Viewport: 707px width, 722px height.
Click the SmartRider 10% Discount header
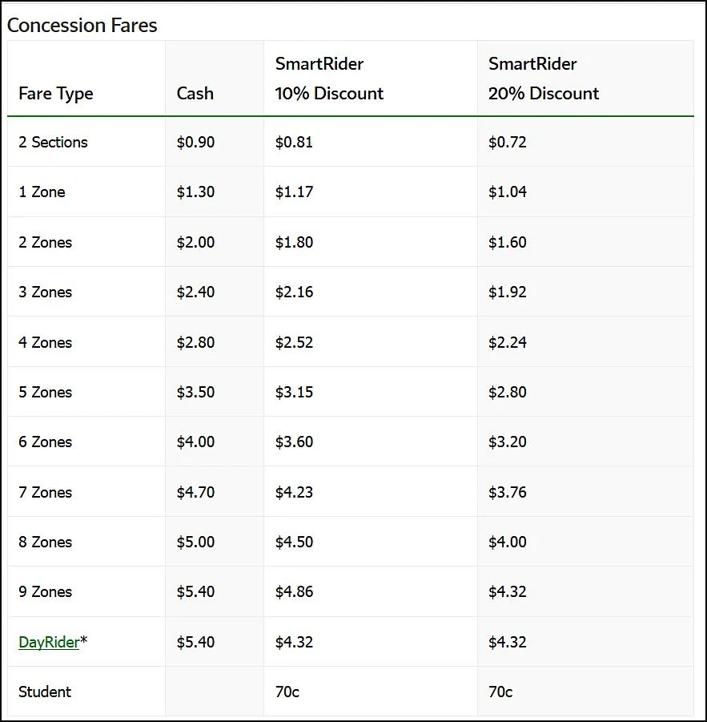[329, 79]
